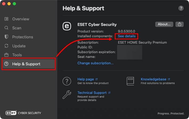Open the Help page link

86,79
